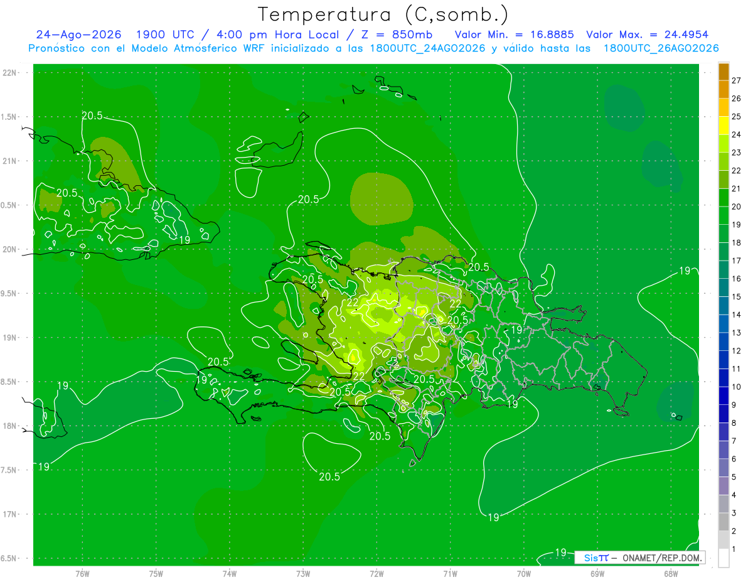The width and height of the screenshot is (753, 582).
Task: Click the 19N latitude axis label
Action: (x=10, y=338)
